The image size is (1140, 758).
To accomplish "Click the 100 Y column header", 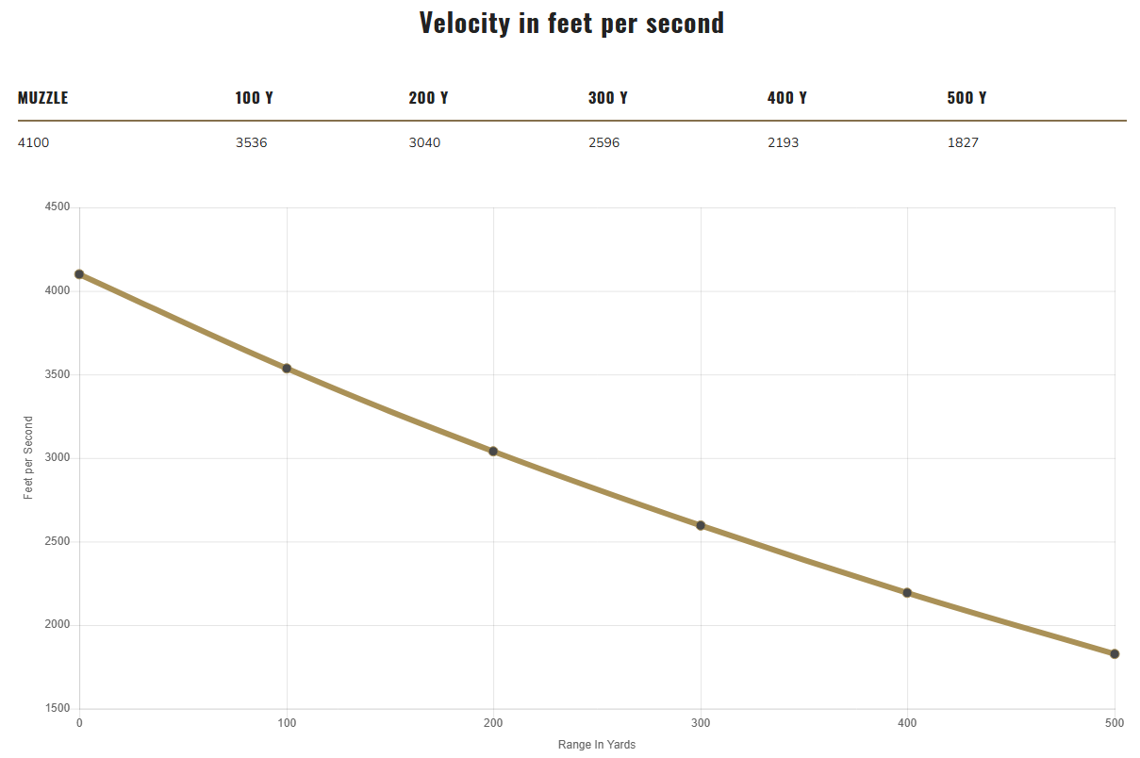I will (x=254, y=98).
